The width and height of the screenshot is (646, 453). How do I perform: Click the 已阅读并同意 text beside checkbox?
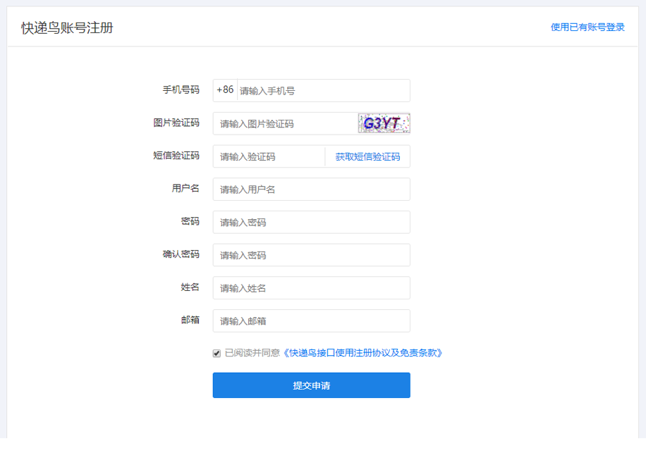[x=252, y=353]
